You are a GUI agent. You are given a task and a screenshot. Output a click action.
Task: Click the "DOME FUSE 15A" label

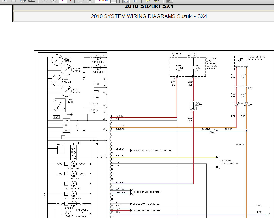coord(198,68)
